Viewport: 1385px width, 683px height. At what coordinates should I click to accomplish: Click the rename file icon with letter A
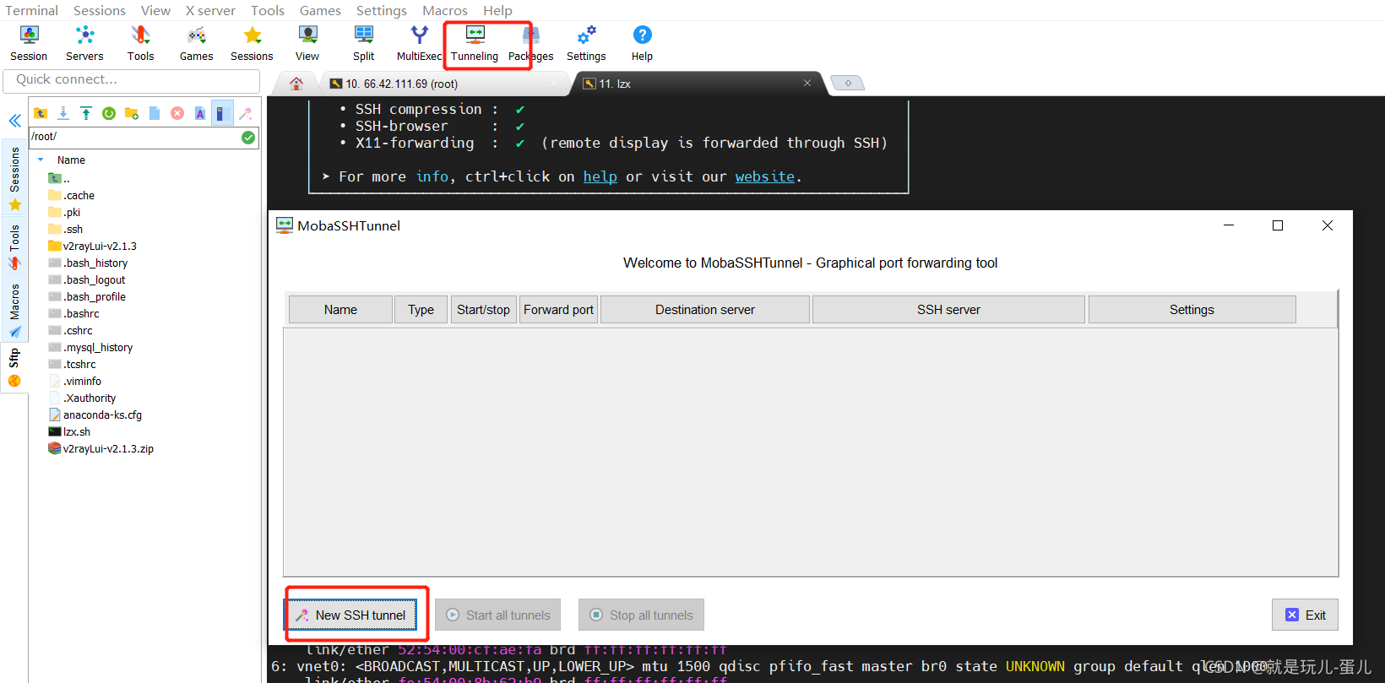200,113
